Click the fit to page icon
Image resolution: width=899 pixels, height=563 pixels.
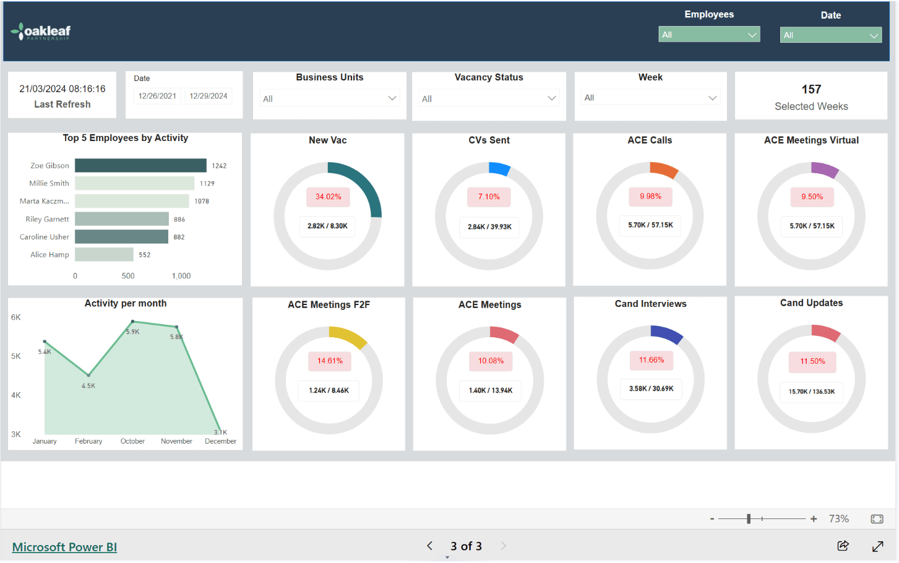tap(877, 519)
